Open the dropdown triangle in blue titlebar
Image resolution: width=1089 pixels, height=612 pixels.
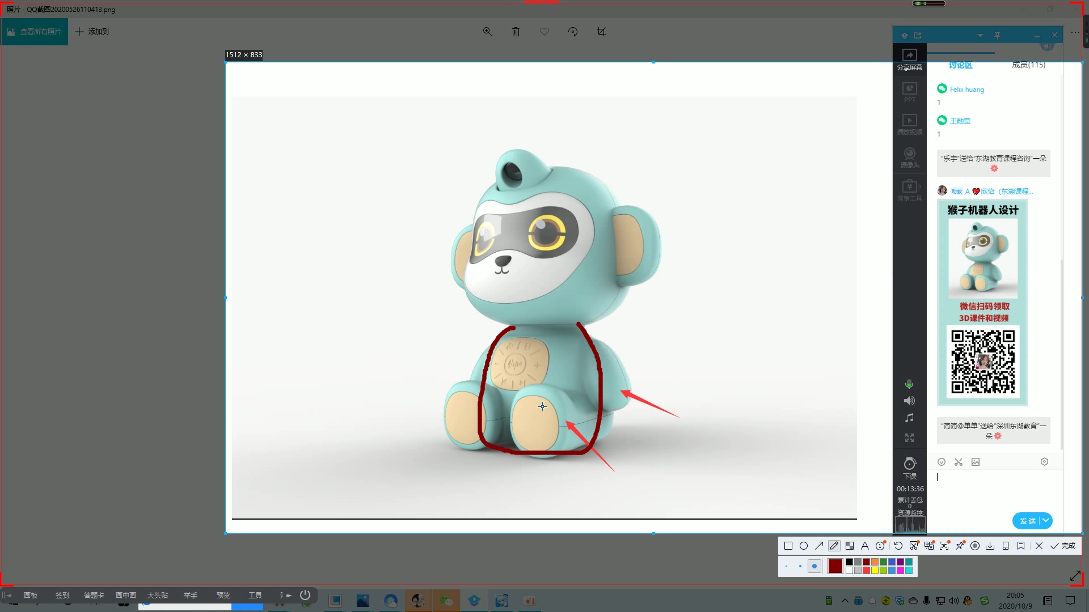[x=980, y=36]
